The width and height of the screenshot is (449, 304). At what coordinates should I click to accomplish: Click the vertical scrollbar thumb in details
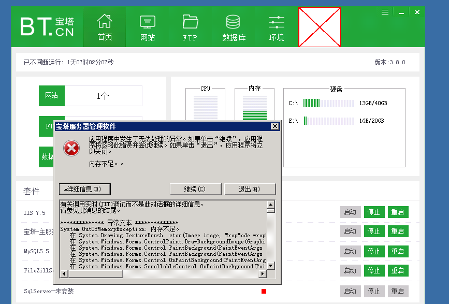click(271, 210)
